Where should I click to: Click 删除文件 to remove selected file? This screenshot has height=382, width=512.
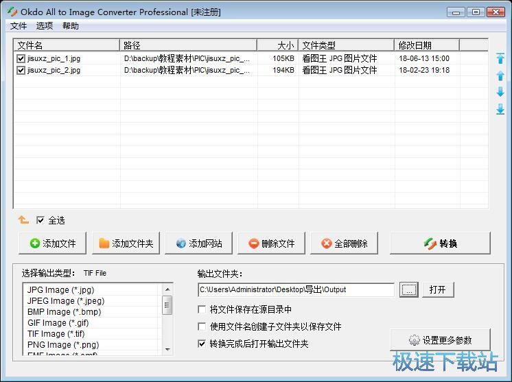271,243
